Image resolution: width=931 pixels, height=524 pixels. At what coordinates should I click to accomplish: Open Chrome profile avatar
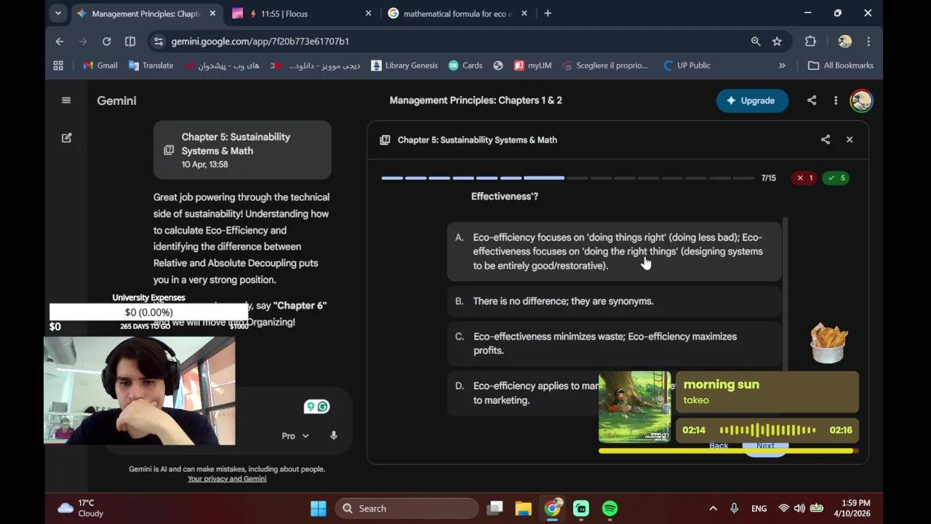pyautogui.click(x=844, y=41)
